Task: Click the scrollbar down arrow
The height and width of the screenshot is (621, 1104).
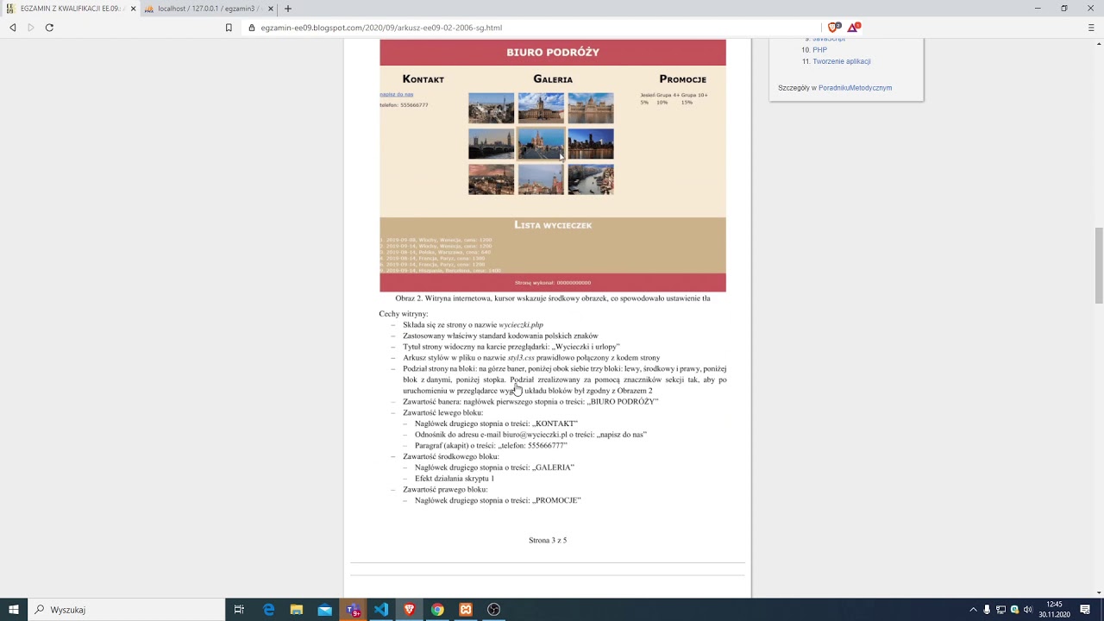Action: pyautogui.click(x=1099, y=593)
